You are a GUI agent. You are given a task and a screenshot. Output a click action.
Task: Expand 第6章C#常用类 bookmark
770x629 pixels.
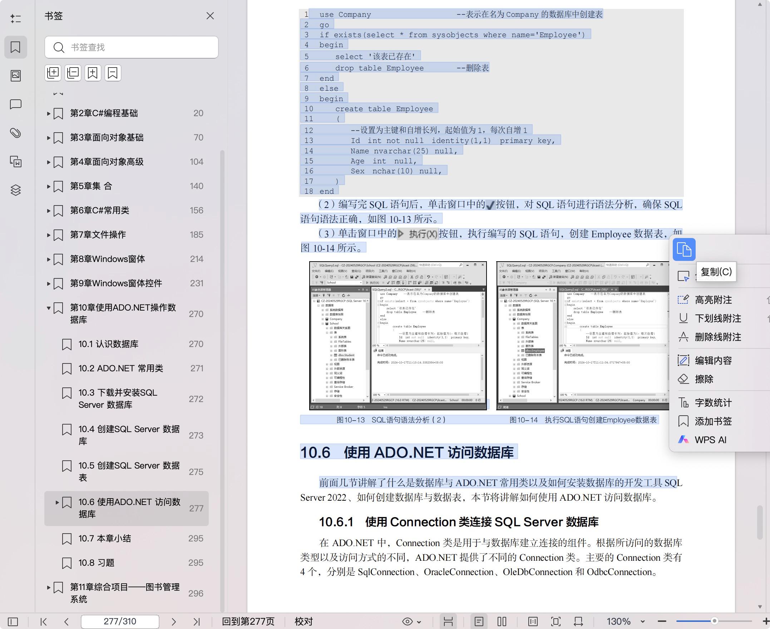click(48, 211)
